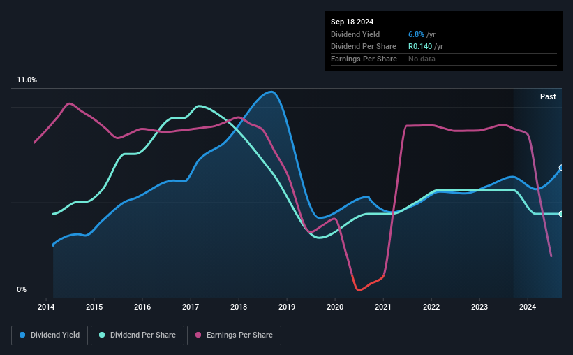Click the tooltip Dividend Per Share row label
573x355 pixels.
(363, 47)
